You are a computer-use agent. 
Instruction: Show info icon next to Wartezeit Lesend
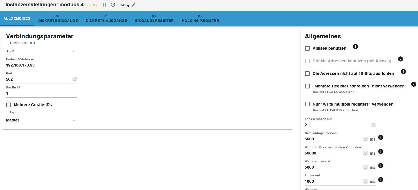pos(381,166)
